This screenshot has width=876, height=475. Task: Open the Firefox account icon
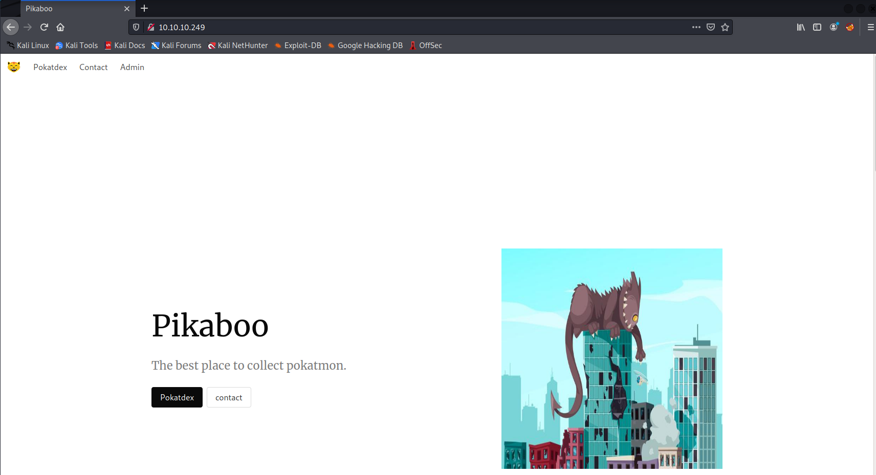pyautogui.click(x=834, y=27)
